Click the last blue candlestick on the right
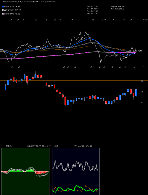Screen dimensions: 148x195 [136, 93]
